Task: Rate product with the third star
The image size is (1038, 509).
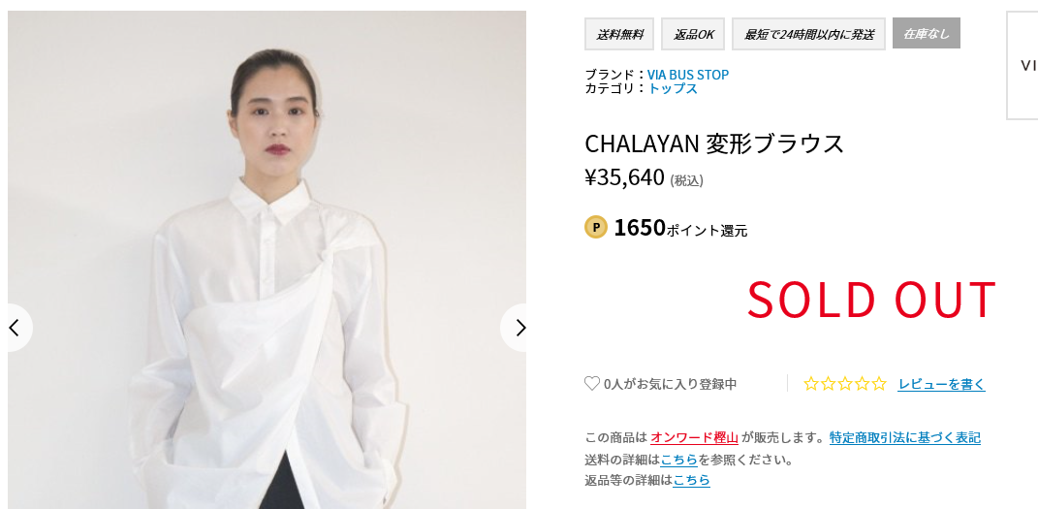Action: [845, 383]
